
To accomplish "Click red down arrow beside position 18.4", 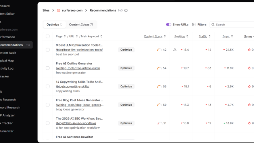I will point(181,50).
